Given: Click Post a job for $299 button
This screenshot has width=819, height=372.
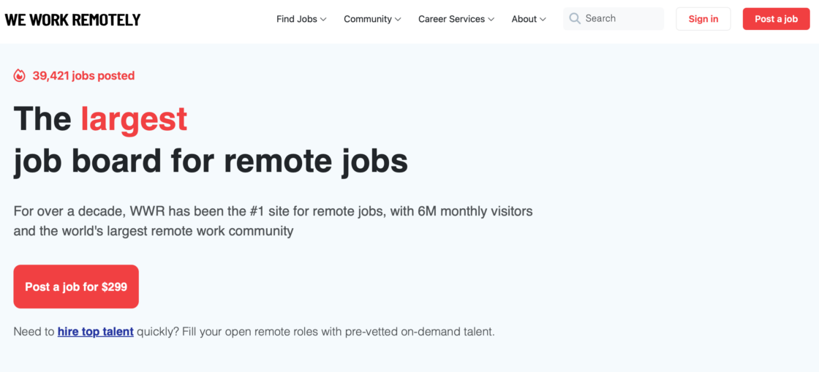Looking at the screenshot, I should pyautogui.click(x=76, y=286).
